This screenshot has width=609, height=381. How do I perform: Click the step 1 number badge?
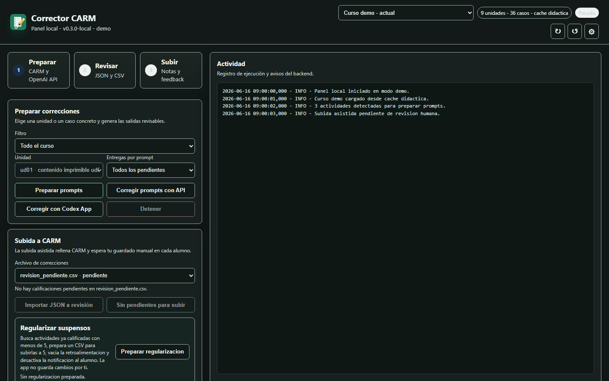click(x=19, y=70)
